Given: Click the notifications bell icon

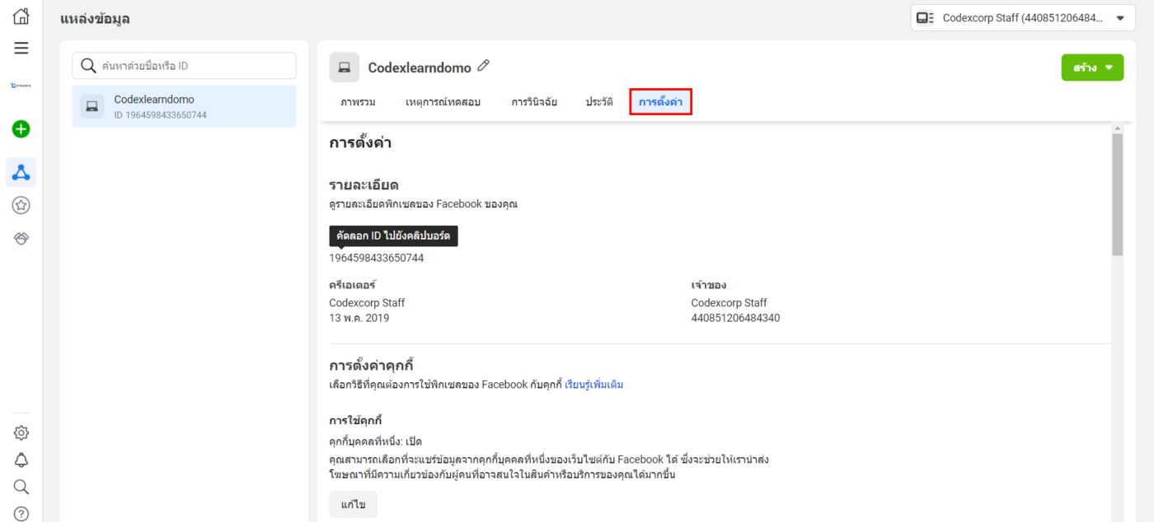Looking at the screenshot, I should 21,459.
